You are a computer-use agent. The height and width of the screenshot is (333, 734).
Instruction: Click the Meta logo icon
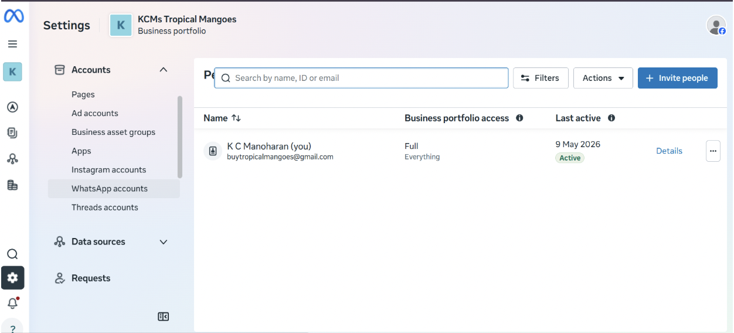click(x=13, y=16)
